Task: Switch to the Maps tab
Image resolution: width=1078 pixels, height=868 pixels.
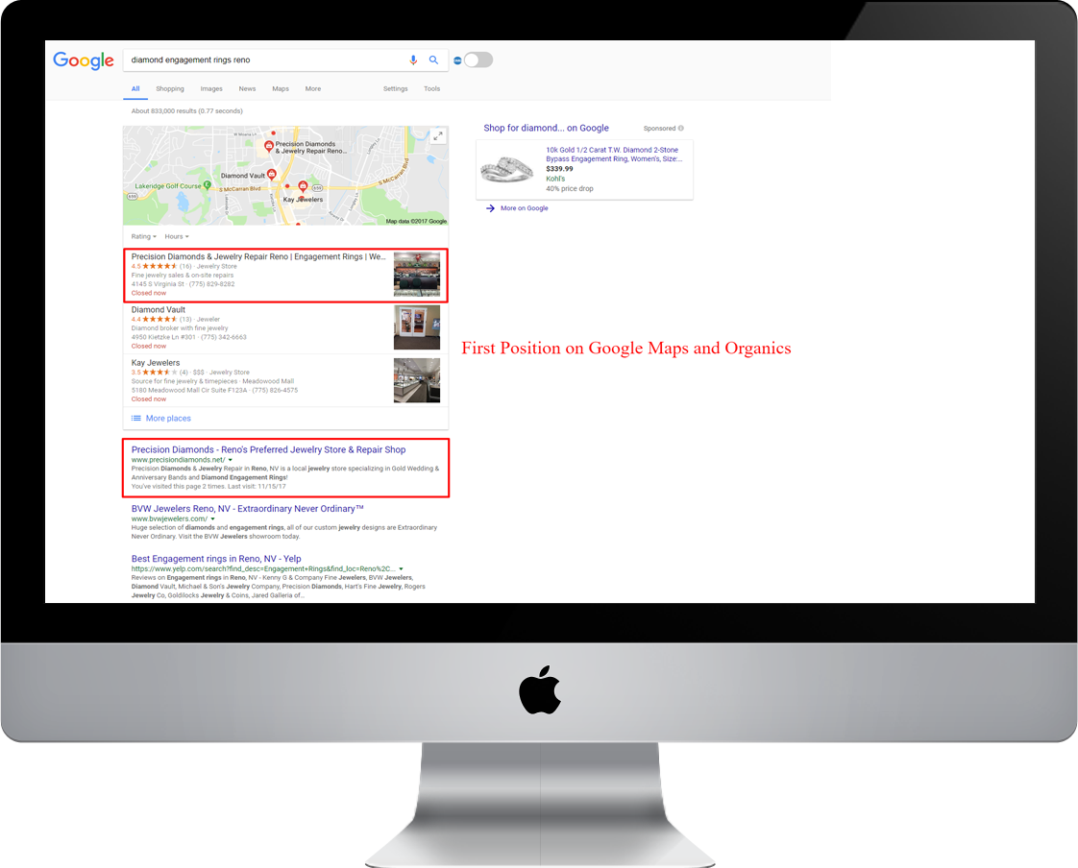Action: click(281, 88)
